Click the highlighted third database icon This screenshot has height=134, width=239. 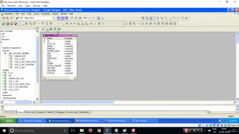151,18
